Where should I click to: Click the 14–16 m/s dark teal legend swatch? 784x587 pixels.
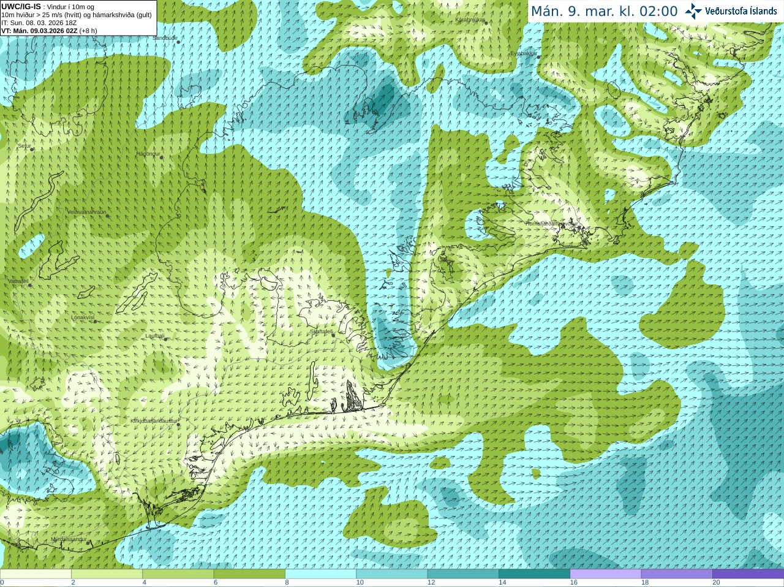click(534, 574)
